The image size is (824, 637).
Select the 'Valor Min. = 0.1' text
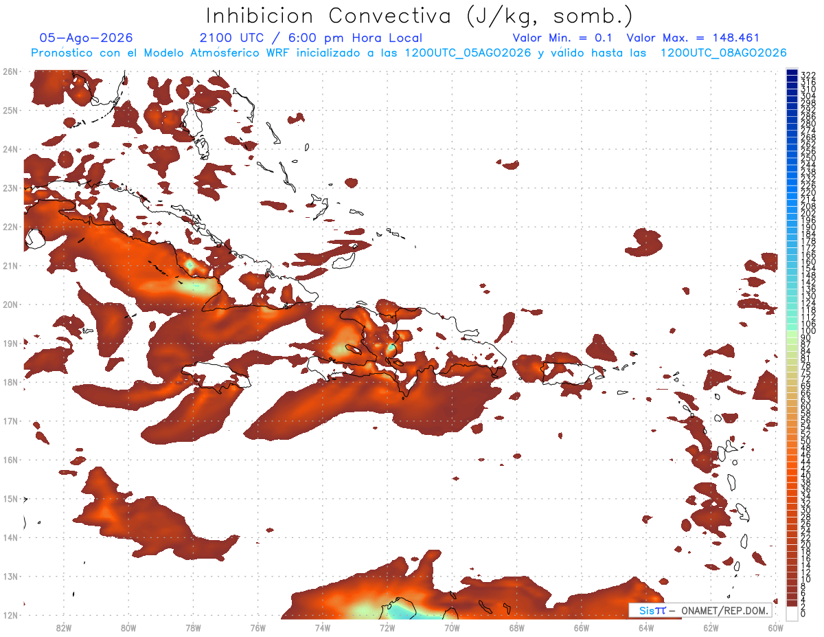[x=563, y=38]
